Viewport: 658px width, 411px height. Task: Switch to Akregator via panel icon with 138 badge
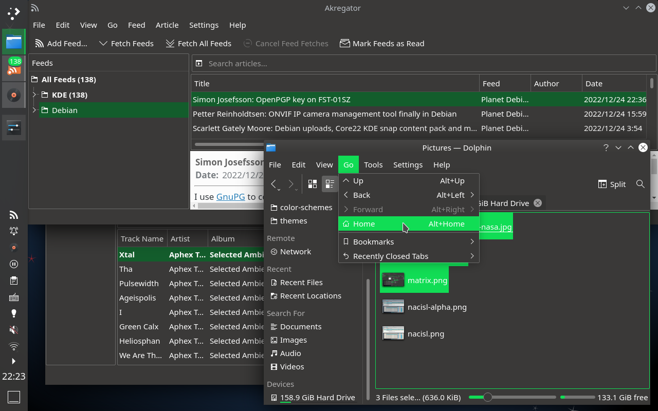(x=14, y=68)
